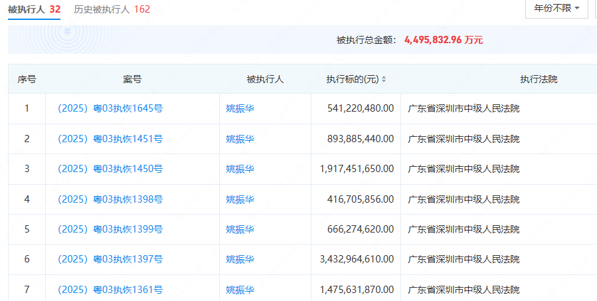Open case (2025) 粤03执恢1398号

click(110, 199)
